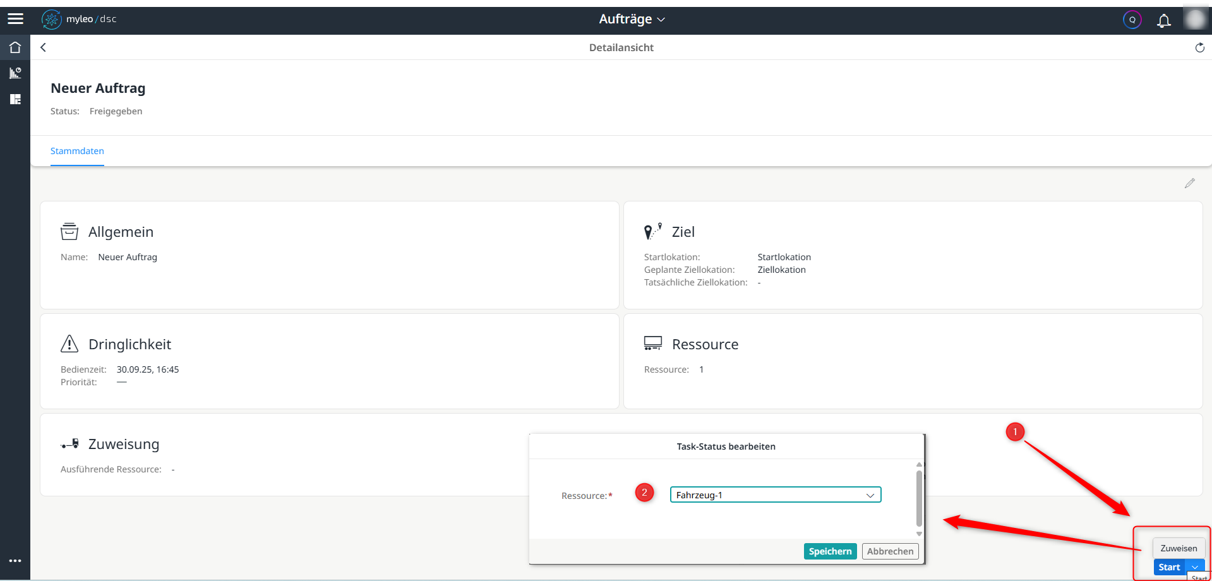Click the dialog scrollbar thumb
Screen dimensions: 1212x581
tap(919, 498)
